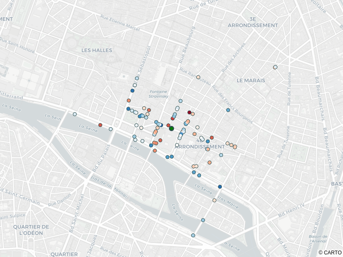Open the CARTO attribution link
Screen dimensions: 343x257
[x=332, y=253]
